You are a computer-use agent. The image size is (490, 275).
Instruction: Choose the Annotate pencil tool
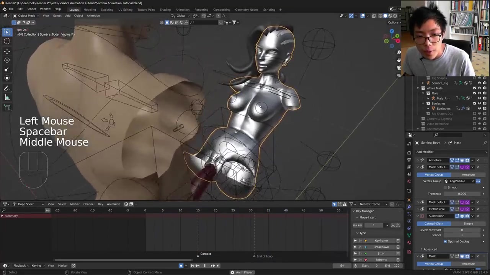click(7, 88)
